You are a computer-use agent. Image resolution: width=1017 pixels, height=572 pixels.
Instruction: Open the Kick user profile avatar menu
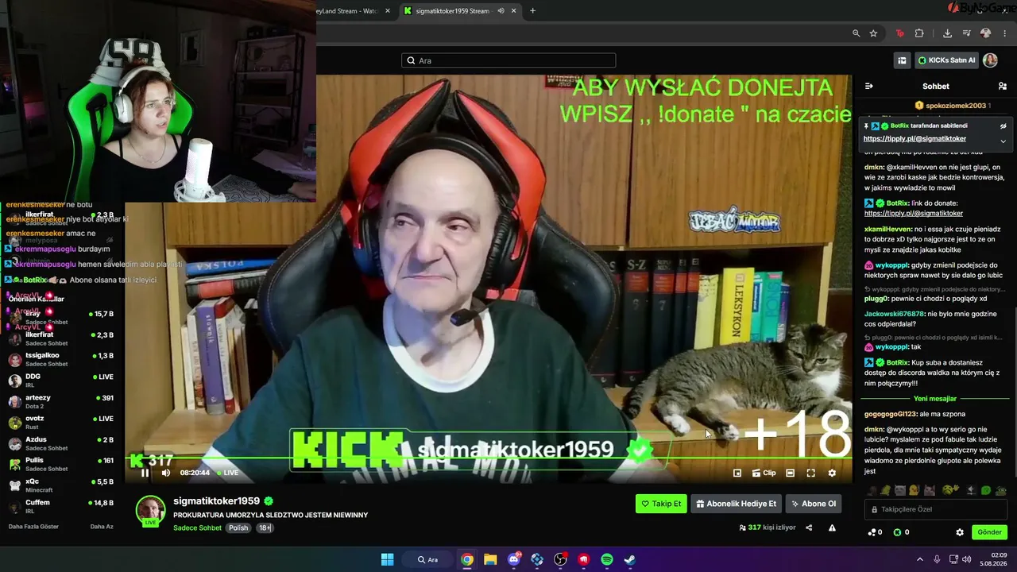[x=990, y=60]
